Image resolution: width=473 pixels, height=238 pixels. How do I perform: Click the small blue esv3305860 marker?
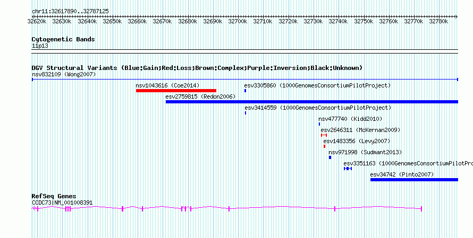[x=245, y=91]
